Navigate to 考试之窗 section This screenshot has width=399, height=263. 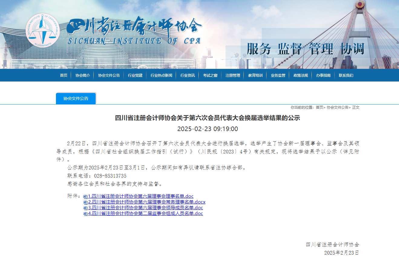tap(210, 75)
